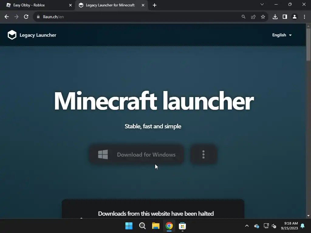The height and width of the screenshot is (233, 311).
Task: Toggle the Chrome side panel icon
Action: tap(285, 17)
